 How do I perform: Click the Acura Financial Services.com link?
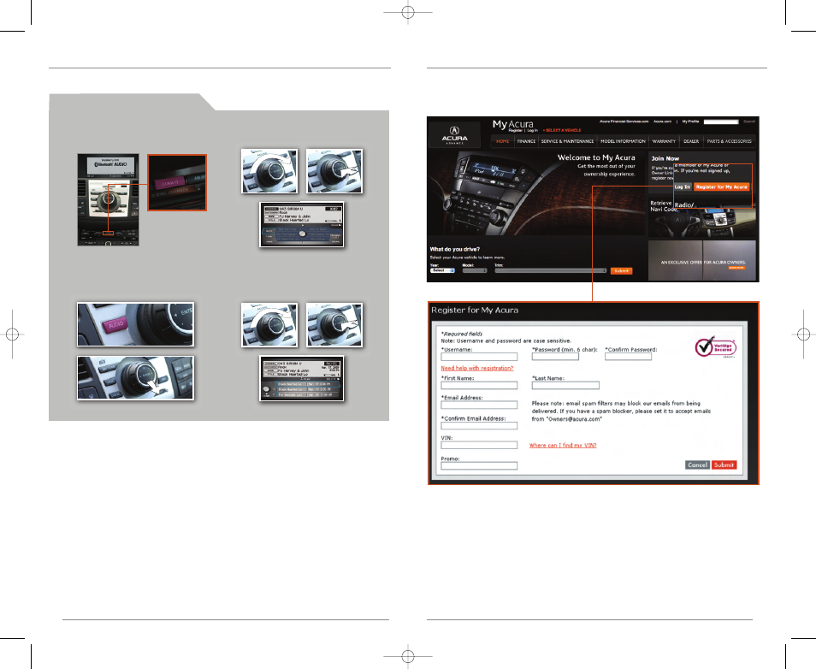pos(624,121)
